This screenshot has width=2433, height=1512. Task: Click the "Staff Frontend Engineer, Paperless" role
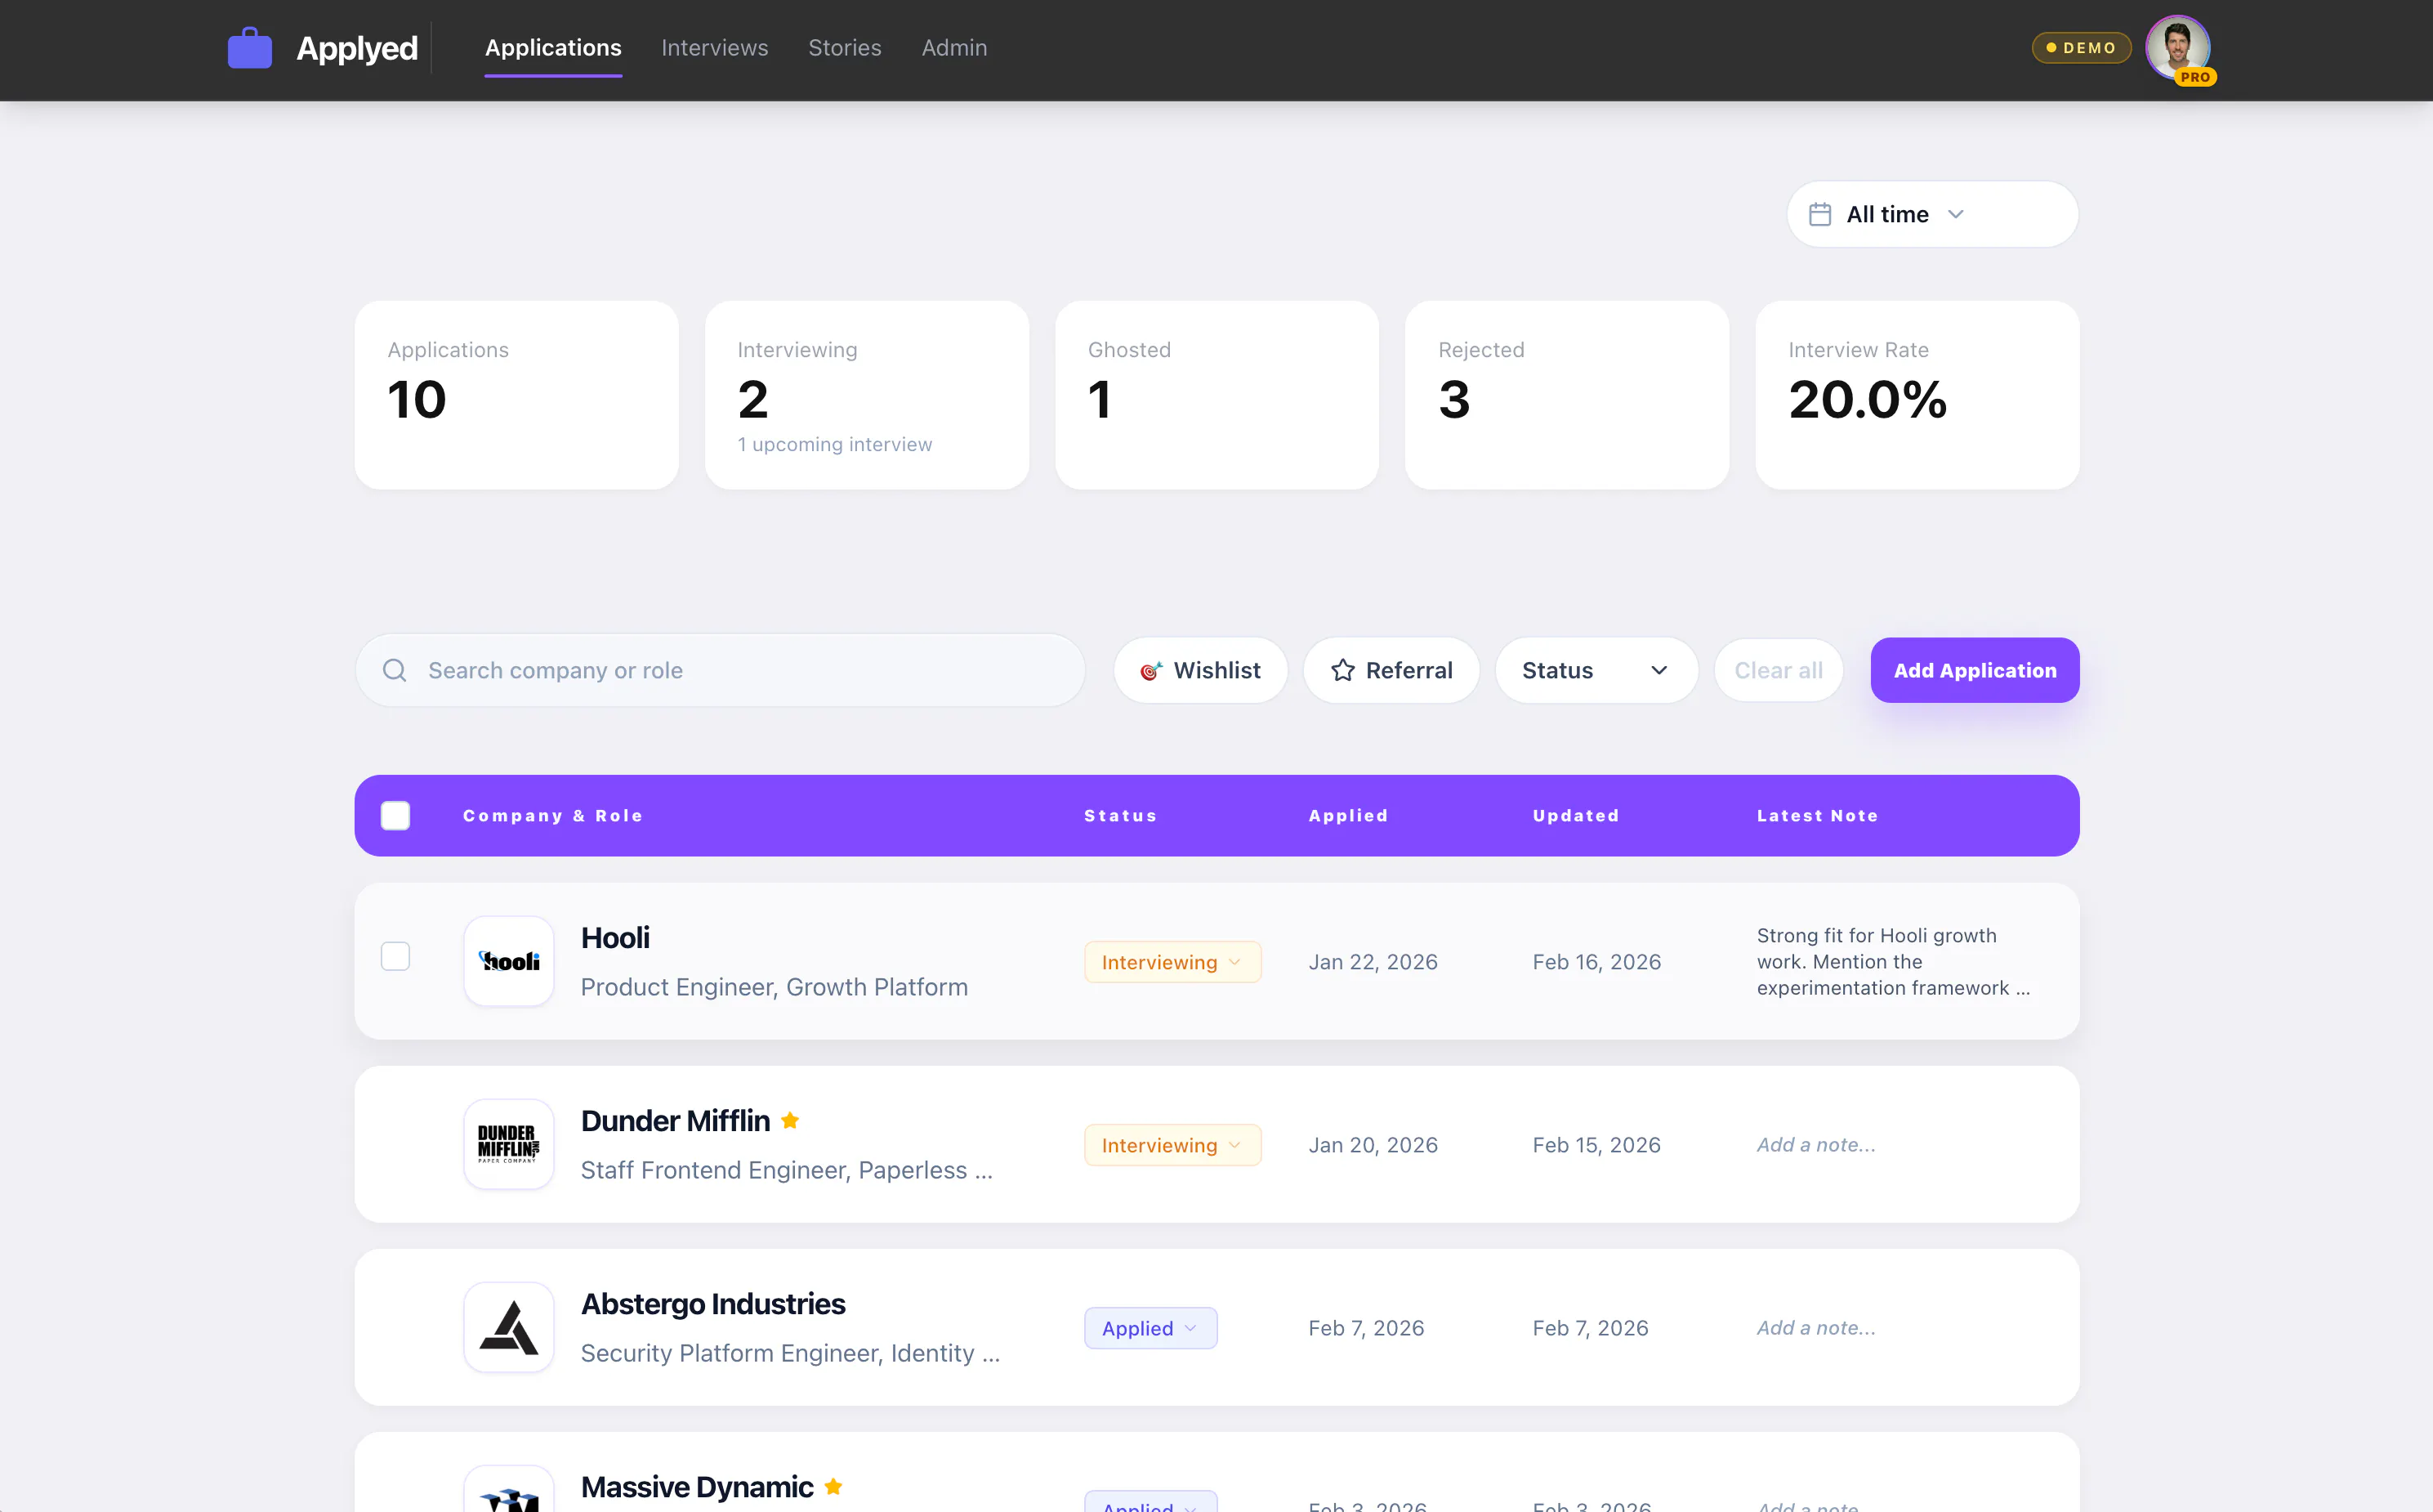click(787, 1170)
